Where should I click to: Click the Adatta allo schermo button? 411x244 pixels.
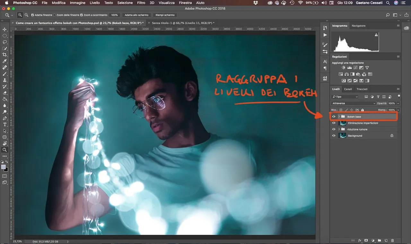click(x=136, y=15)
